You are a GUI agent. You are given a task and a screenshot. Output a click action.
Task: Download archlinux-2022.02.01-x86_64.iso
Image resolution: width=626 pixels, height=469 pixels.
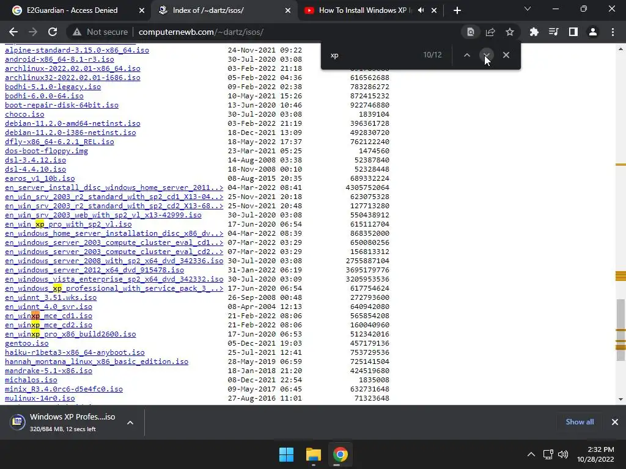(x=73, y=68)
